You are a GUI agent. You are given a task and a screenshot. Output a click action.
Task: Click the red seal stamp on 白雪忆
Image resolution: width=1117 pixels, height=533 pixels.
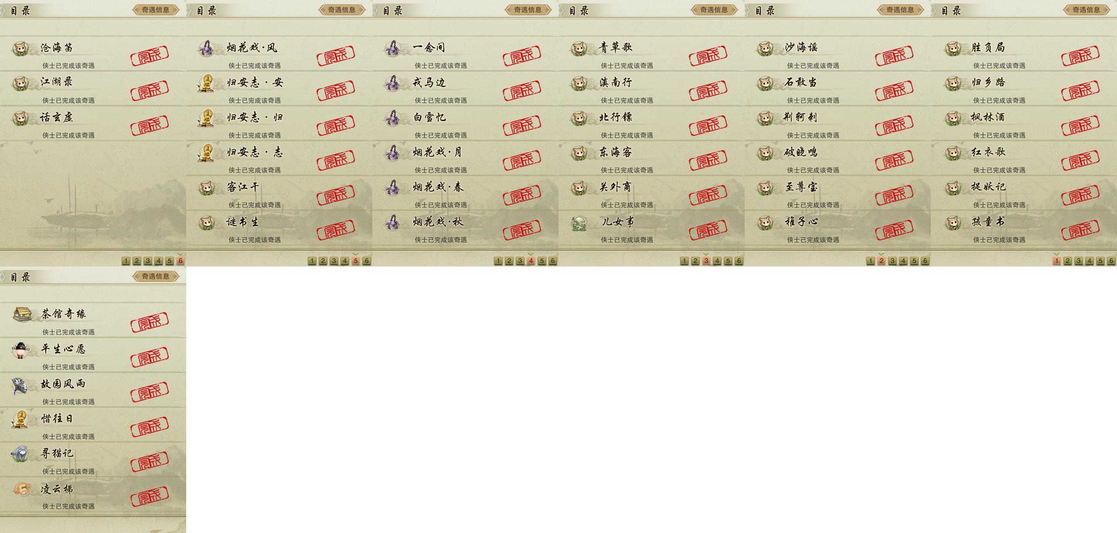click(522, 125)
